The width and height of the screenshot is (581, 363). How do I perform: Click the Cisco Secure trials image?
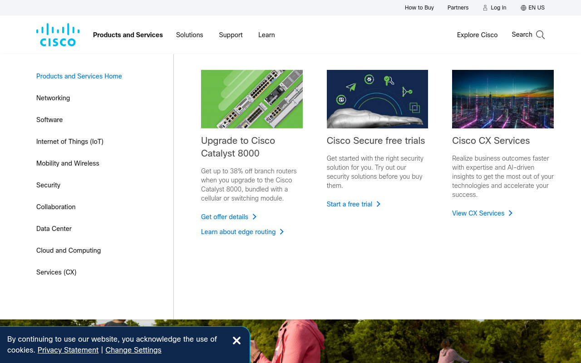[377, 99]
